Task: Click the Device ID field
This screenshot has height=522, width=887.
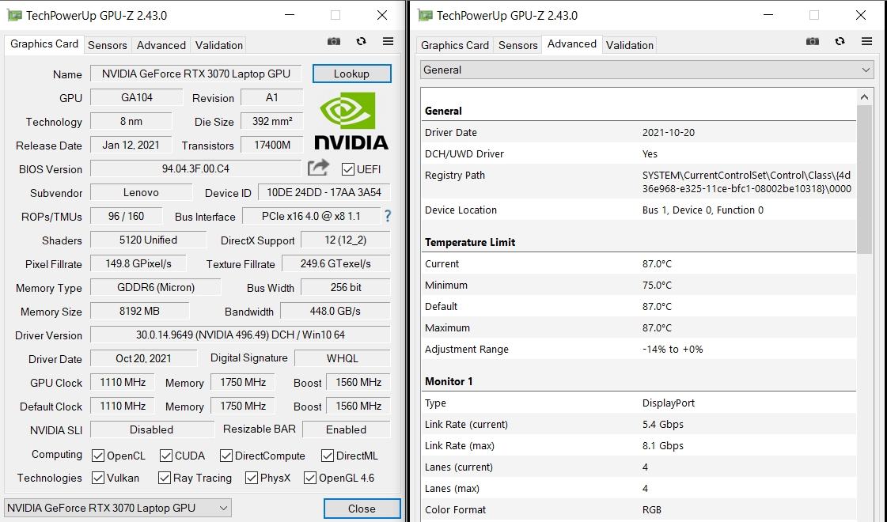Action: 324,192
